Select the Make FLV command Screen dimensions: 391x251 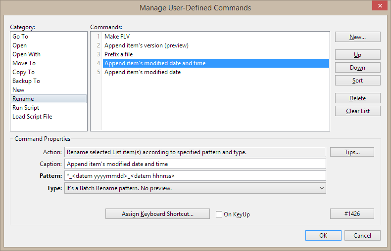click(x=117, y=37)
